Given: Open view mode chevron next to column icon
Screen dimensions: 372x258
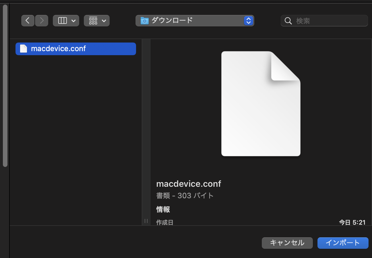Looking at the screenshot, I should click(73, 21).
